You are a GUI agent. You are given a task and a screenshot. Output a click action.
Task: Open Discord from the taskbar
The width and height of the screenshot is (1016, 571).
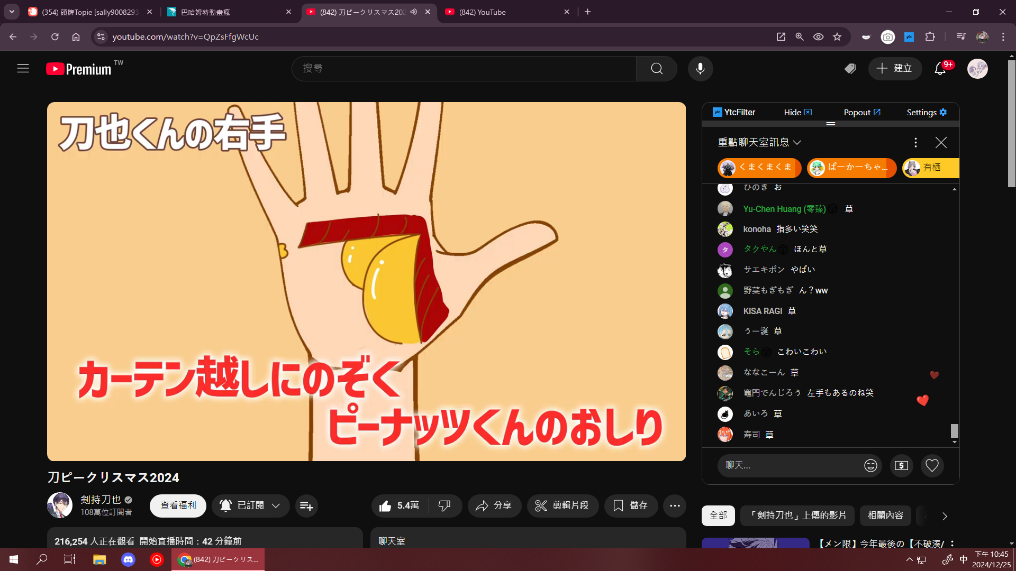[128, 559]
